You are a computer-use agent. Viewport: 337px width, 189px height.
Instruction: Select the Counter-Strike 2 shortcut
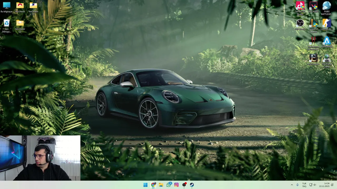[327, 26]
